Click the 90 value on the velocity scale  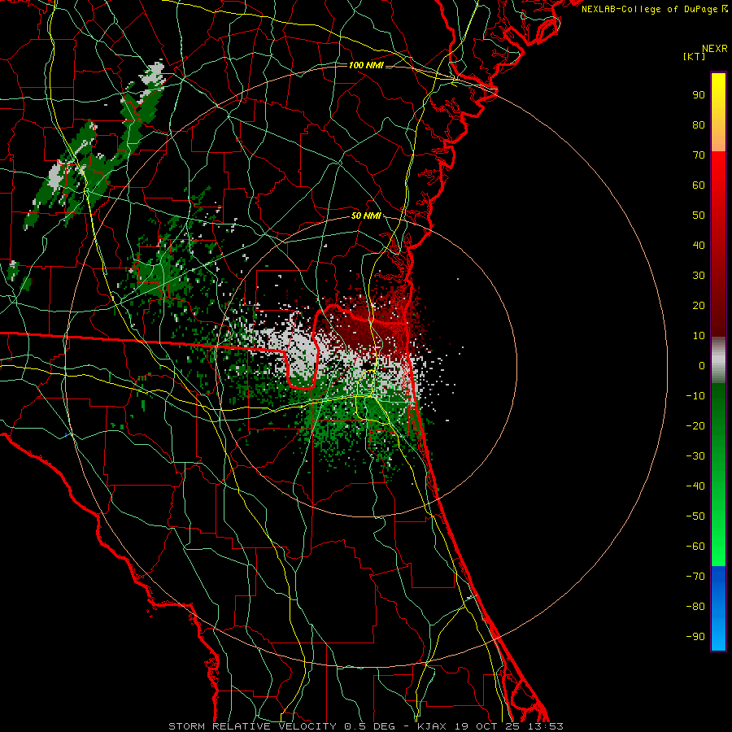699,95
